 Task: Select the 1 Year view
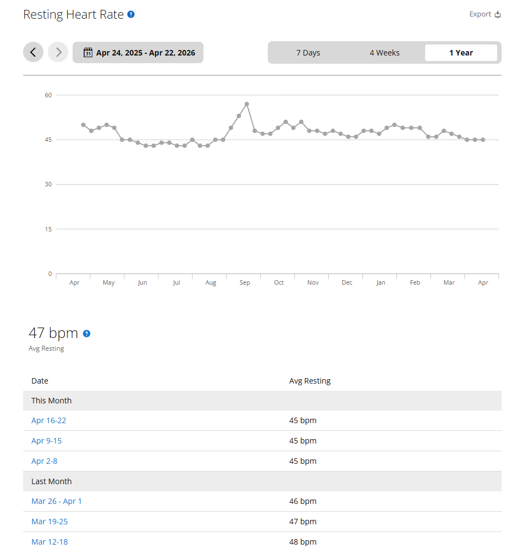(461, 53)
